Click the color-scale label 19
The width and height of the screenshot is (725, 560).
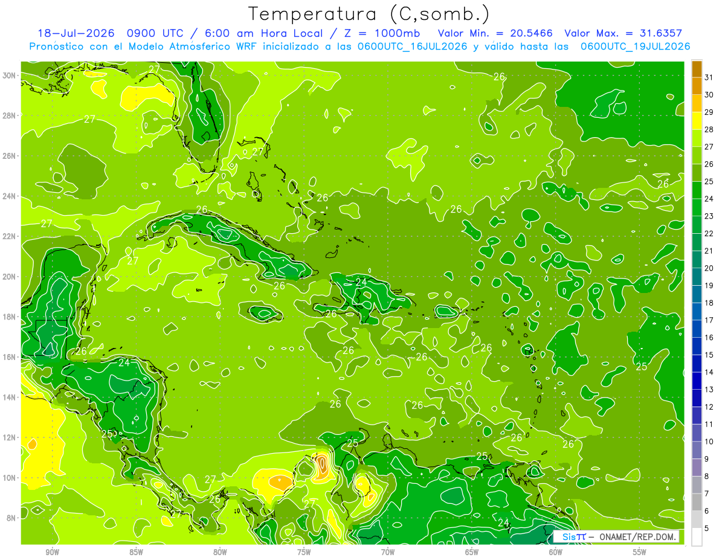click(x=709, y=286)
